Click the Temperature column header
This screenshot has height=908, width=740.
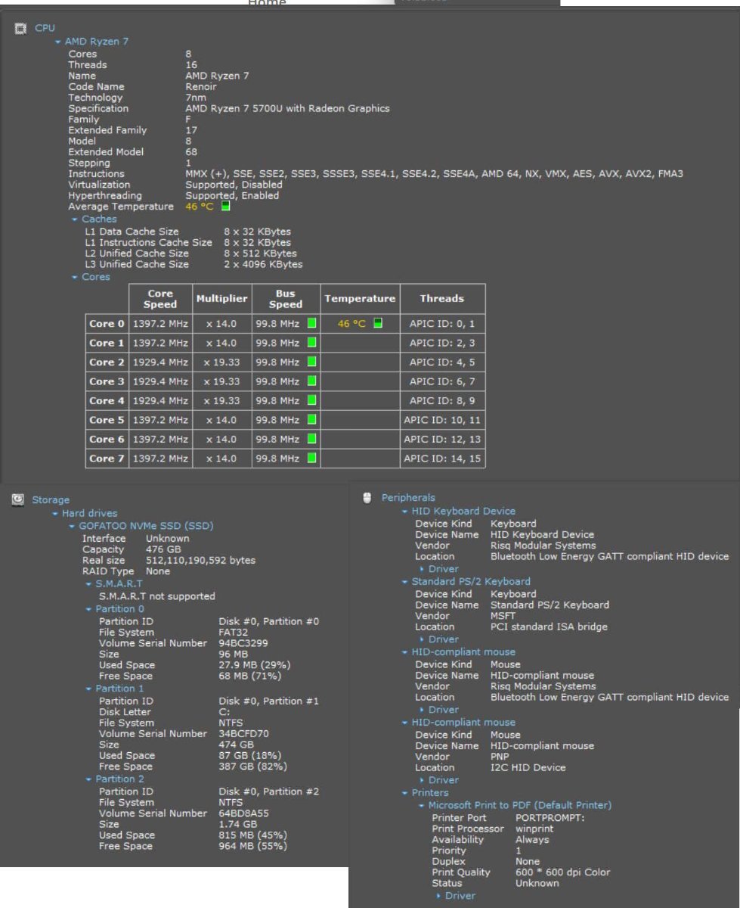coord(361,299)
